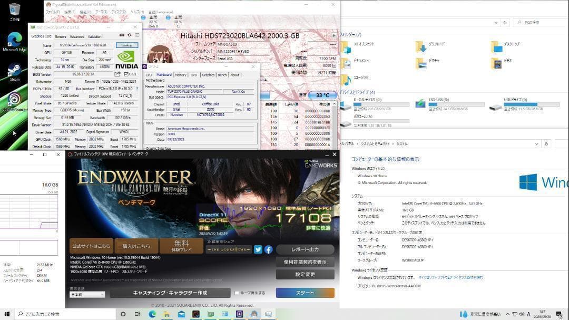Open GPU-Z settings via the gear icon
The height and width of the screenshot is (320, 569).
pyautogui.click(x=129, y=35)
